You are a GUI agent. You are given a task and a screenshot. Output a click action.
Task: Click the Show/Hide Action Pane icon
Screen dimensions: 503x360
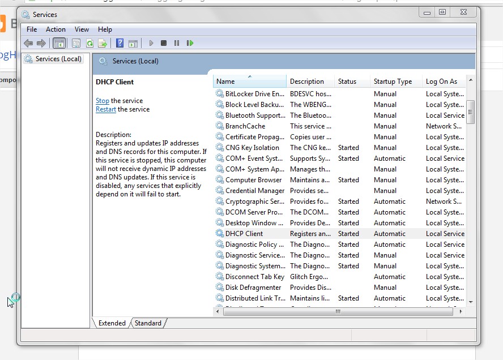point(133,43)
